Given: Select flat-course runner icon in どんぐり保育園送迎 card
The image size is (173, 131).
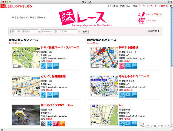Looking at the screenshot, I should click(x=43, y=95).
